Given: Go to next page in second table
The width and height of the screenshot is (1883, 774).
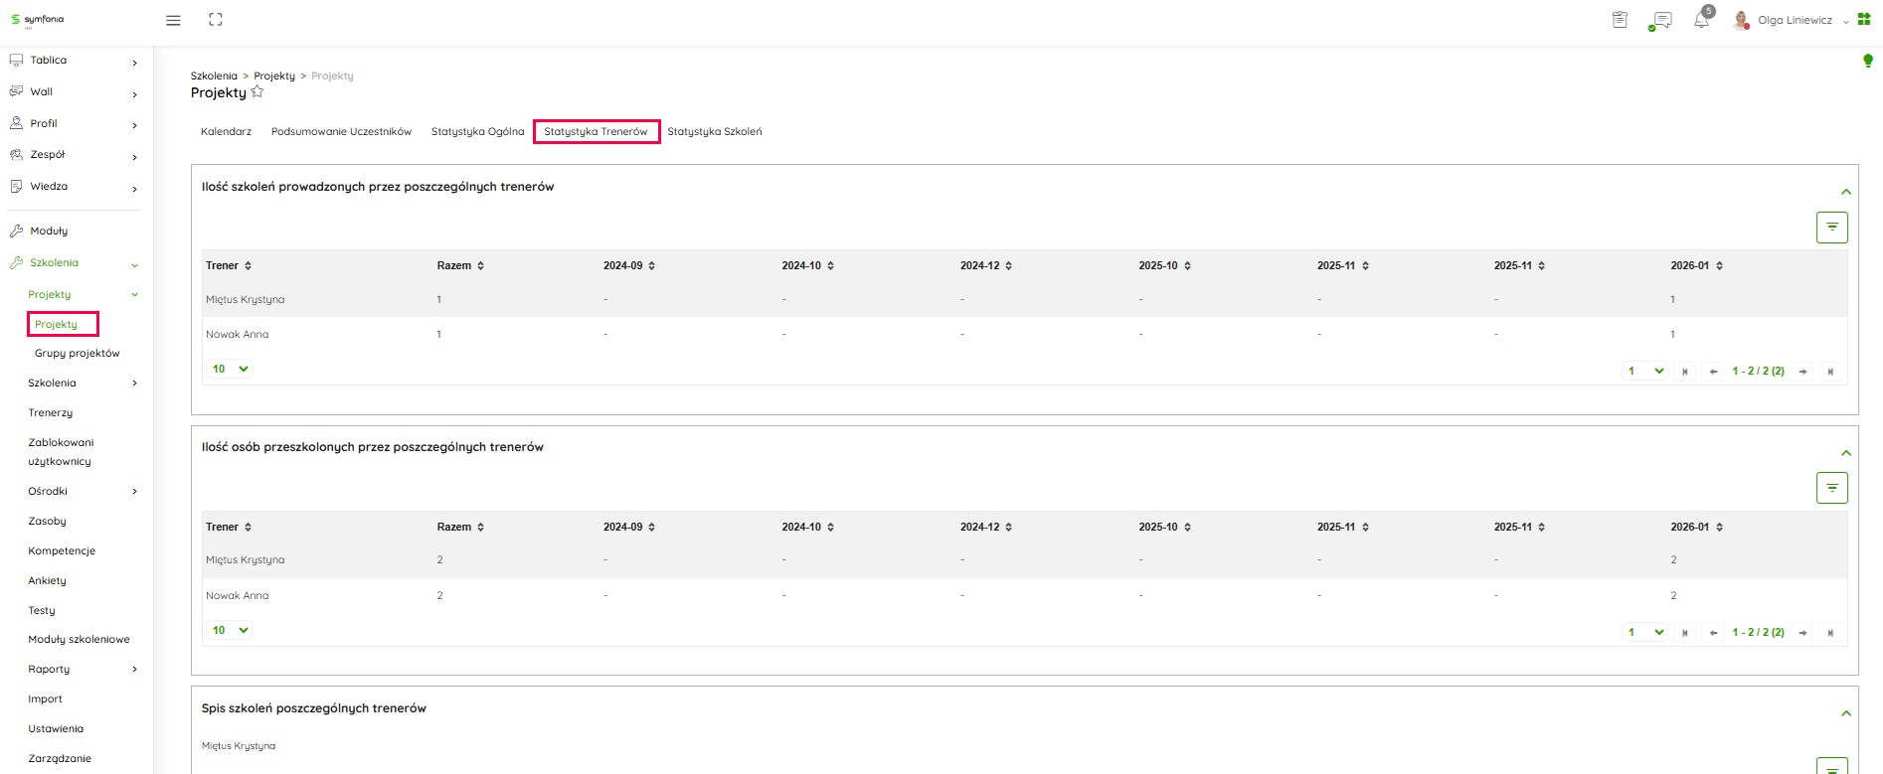Looking at the screenshot, I should [x=1802, y=633].
